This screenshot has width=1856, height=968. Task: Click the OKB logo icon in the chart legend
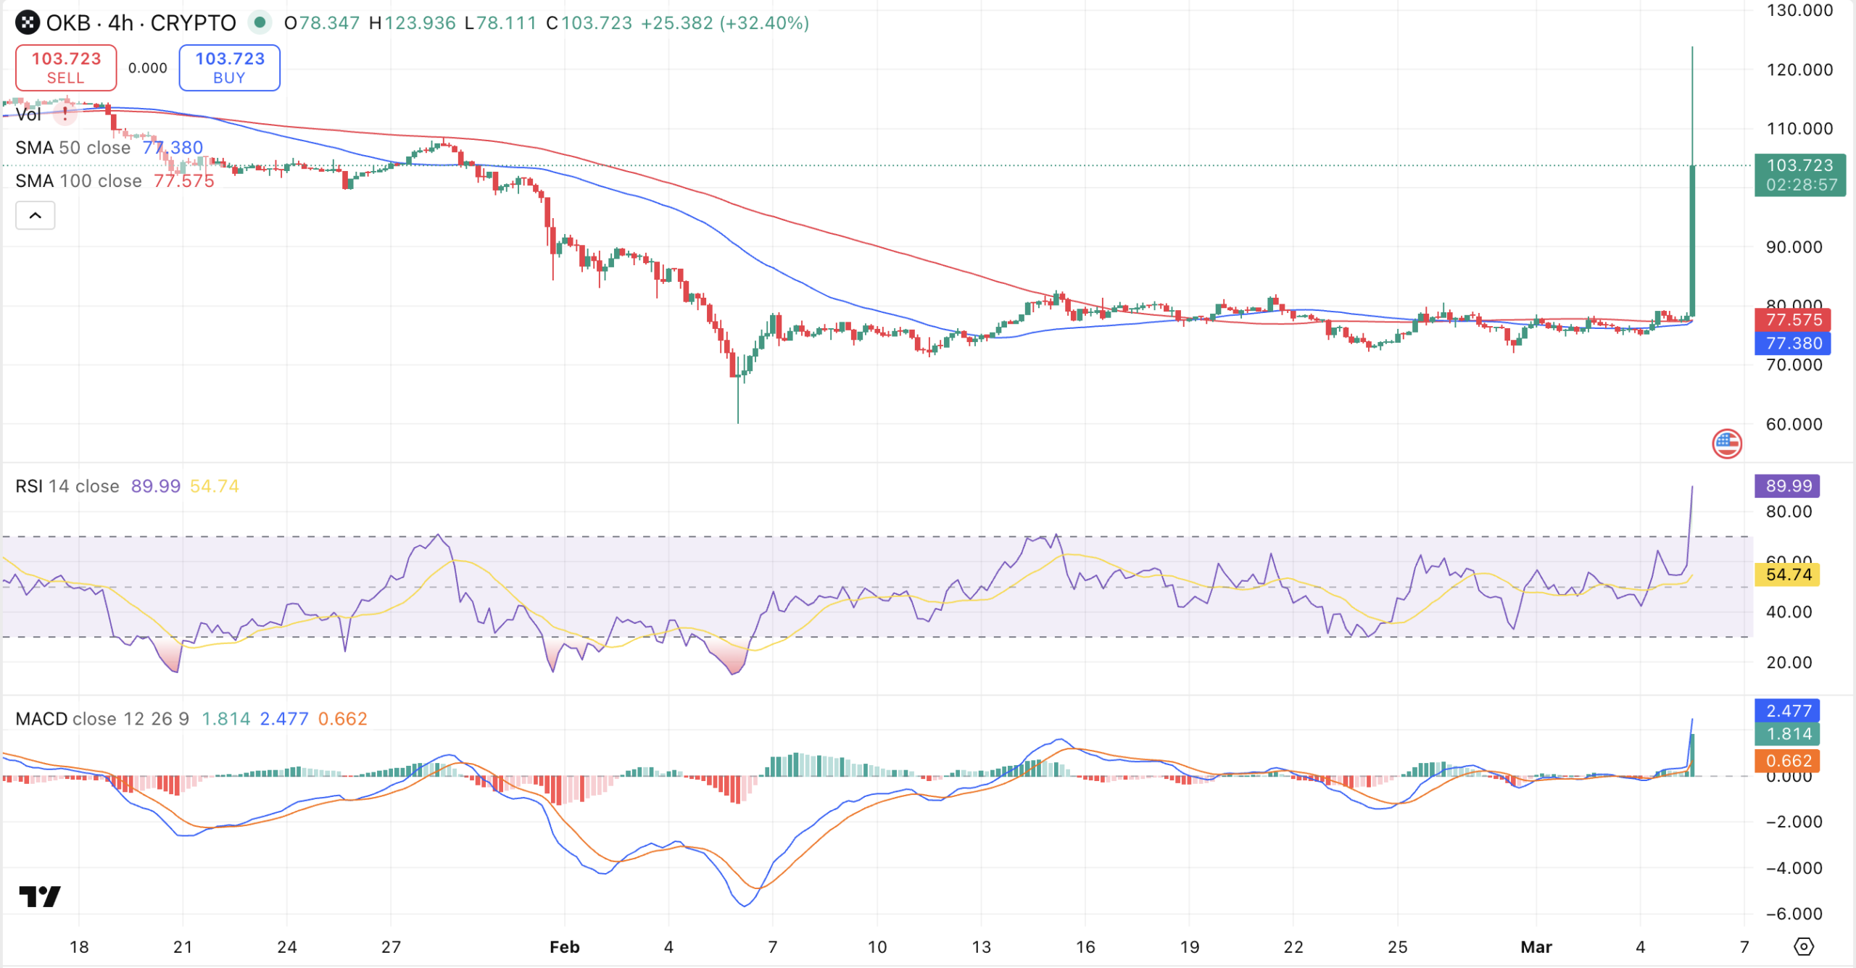[27, 22]
